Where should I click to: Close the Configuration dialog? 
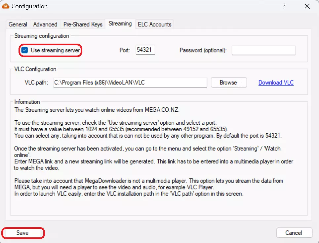point(307,6)
